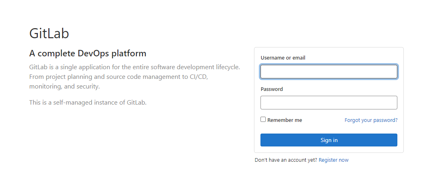Click the second GitLab mention in the instance notice
This screenshot has width=436, height=173.
click(x=136, y=103)
